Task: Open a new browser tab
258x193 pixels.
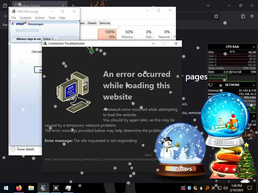Action: [x=73, y=6]
